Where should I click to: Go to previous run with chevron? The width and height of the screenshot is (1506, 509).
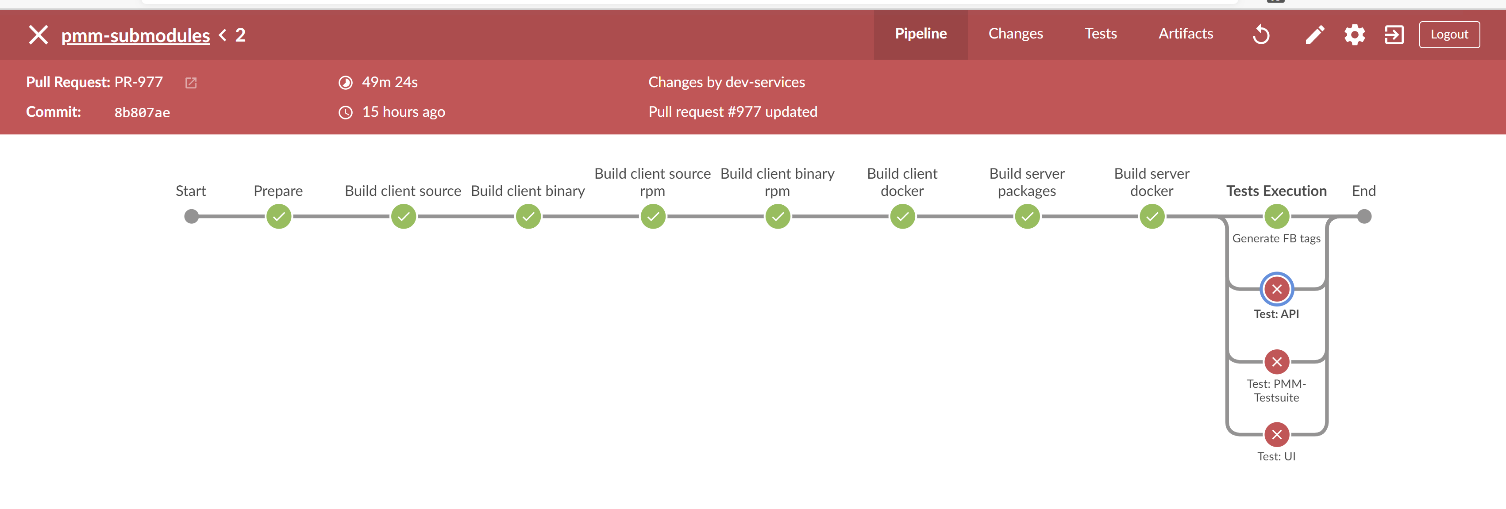coord(223,35)
